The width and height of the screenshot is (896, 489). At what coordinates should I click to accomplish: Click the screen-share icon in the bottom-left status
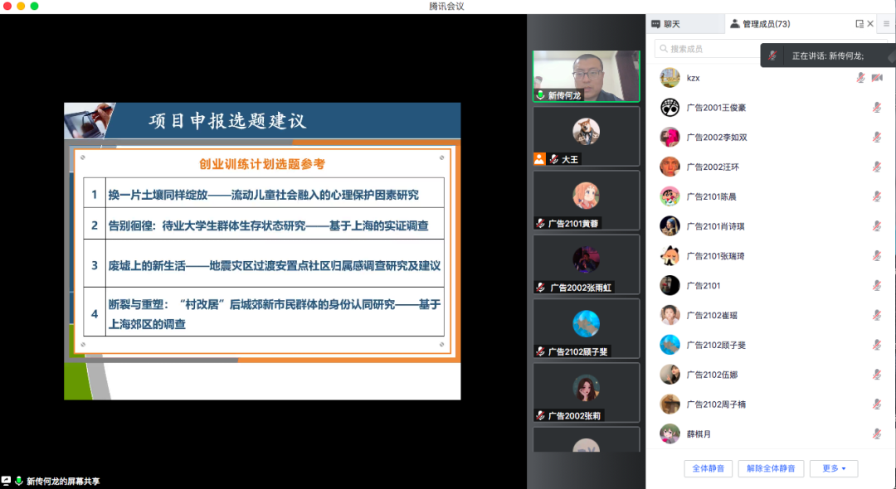7,481
